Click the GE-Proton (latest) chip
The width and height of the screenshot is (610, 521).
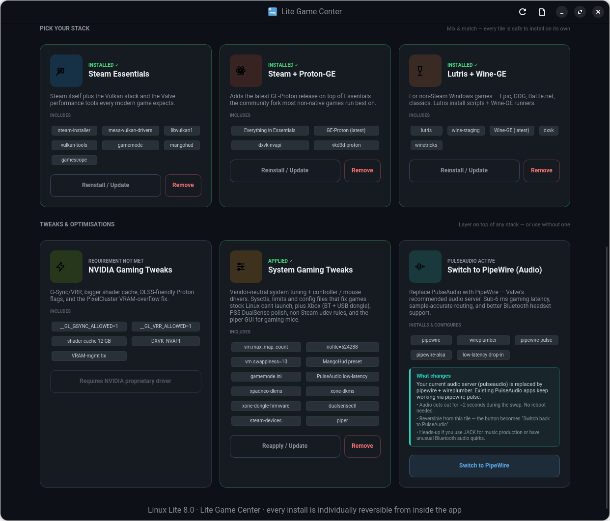pos(346,131)
